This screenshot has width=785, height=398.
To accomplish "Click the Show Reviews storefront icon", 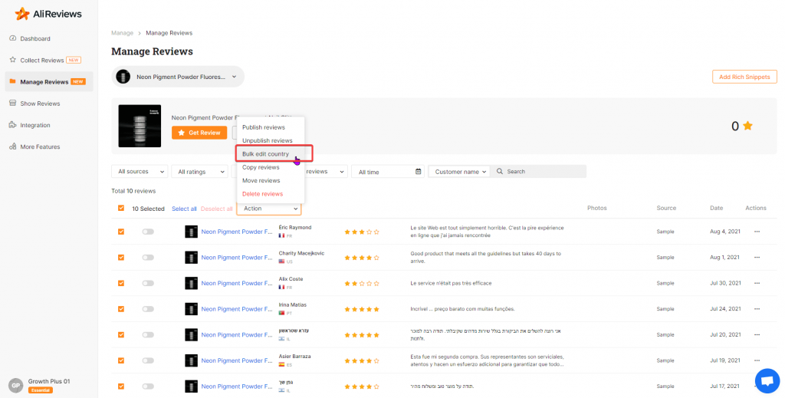I will click(12, 103).
